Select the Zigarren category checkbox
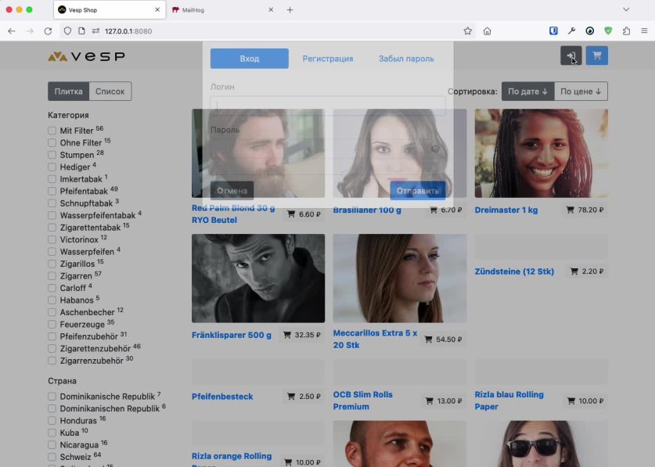 (x=52, y=276)
